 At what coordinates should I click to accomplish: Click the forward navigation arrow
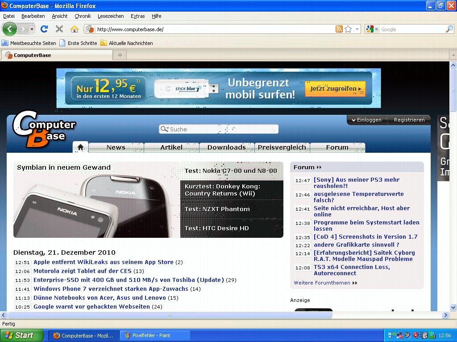point(23,29)
